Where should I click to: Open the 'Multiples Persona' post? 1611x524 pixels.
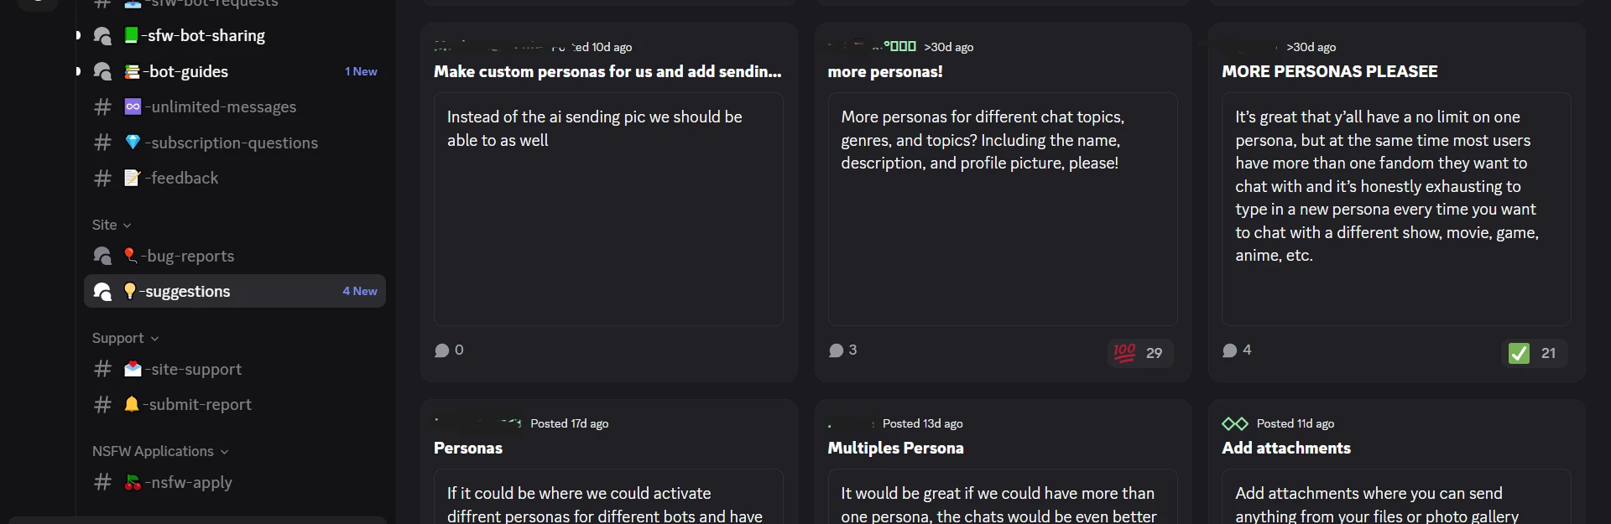(895, 448)
